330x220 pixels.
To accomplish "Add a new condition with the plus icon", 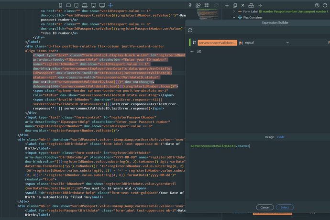I will coord(192,51).
